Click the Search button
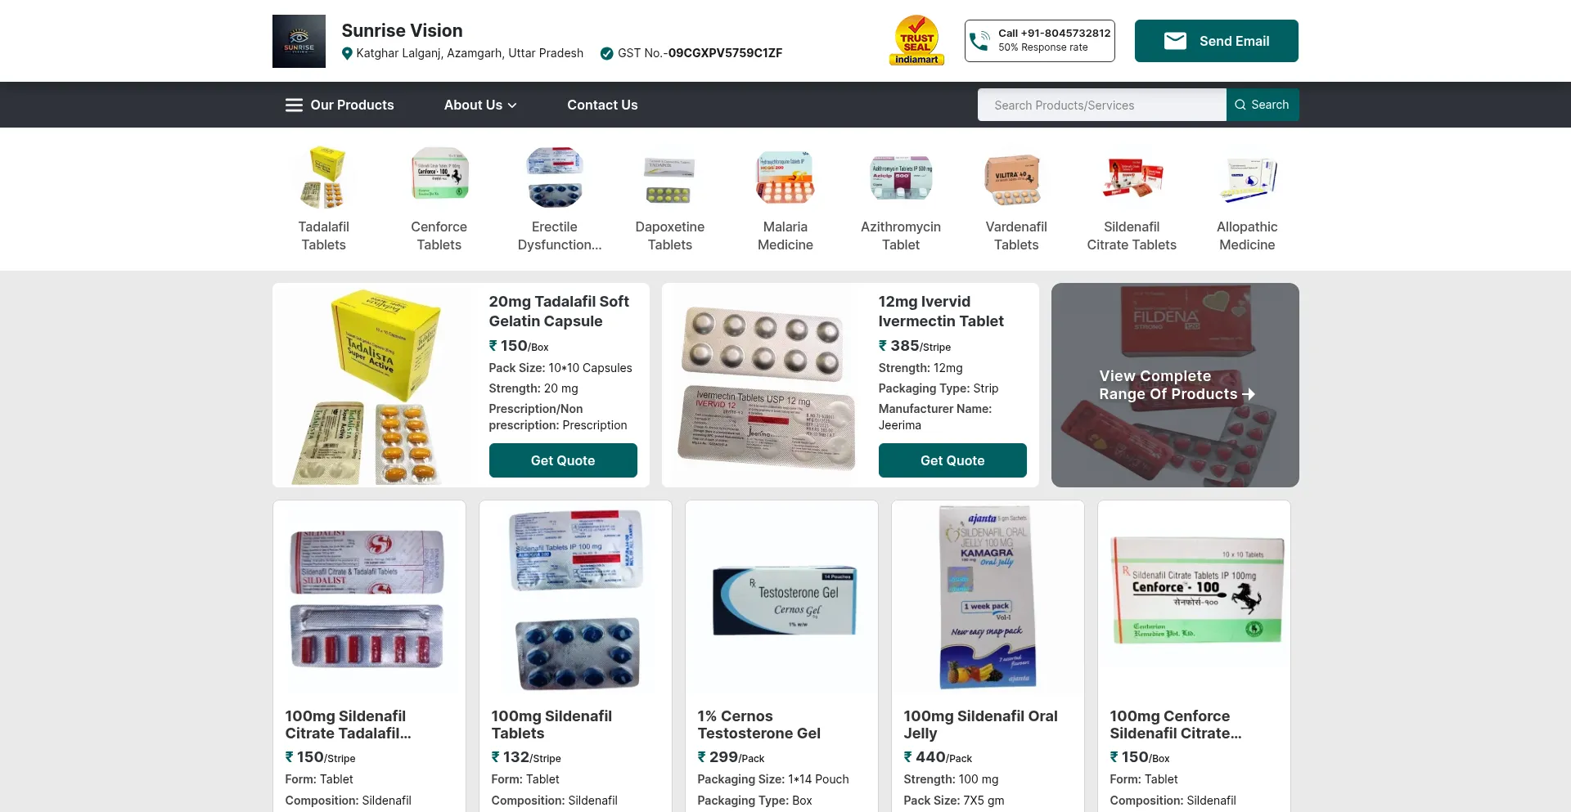 (1263, 105)
